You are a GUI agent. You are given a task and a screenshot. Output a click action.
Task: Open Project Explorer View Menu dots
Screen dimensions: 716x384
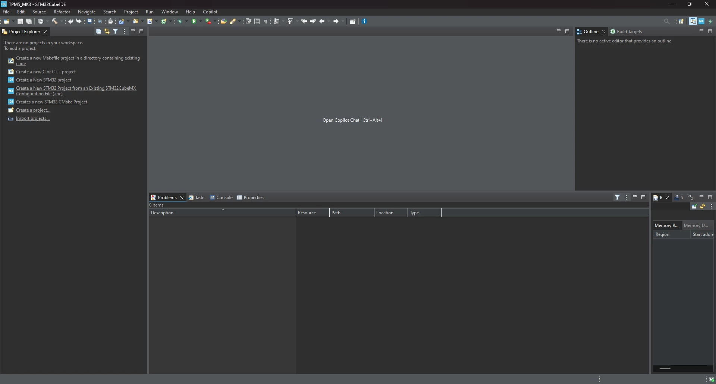pyautogui.click(x=124, y=32)
